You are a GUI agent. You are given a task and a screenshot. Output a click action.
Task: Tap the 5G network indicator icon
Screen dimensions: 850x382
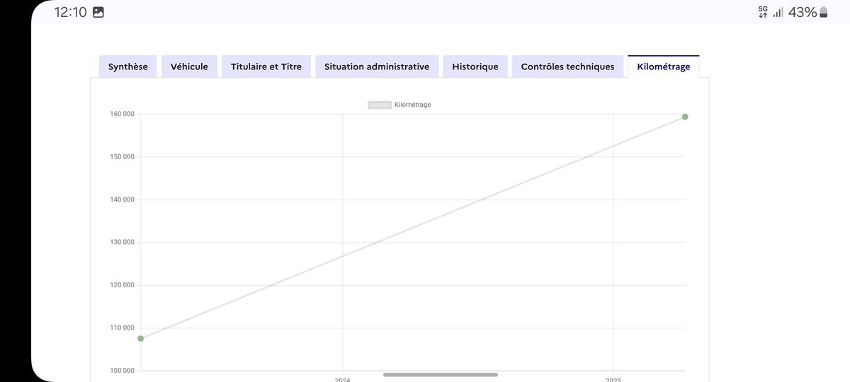tap(763, 12)
